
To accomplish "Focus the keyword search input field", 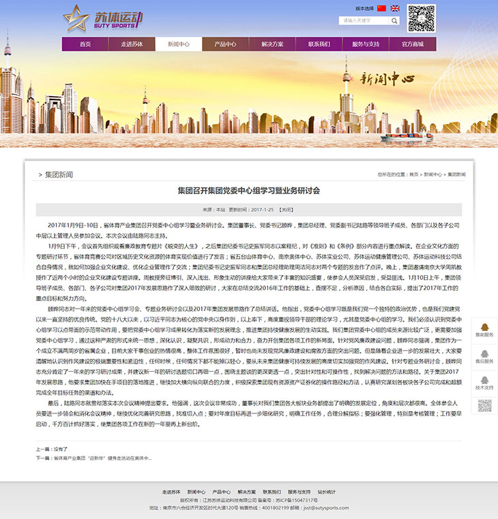I will click(x=364, y=20).
